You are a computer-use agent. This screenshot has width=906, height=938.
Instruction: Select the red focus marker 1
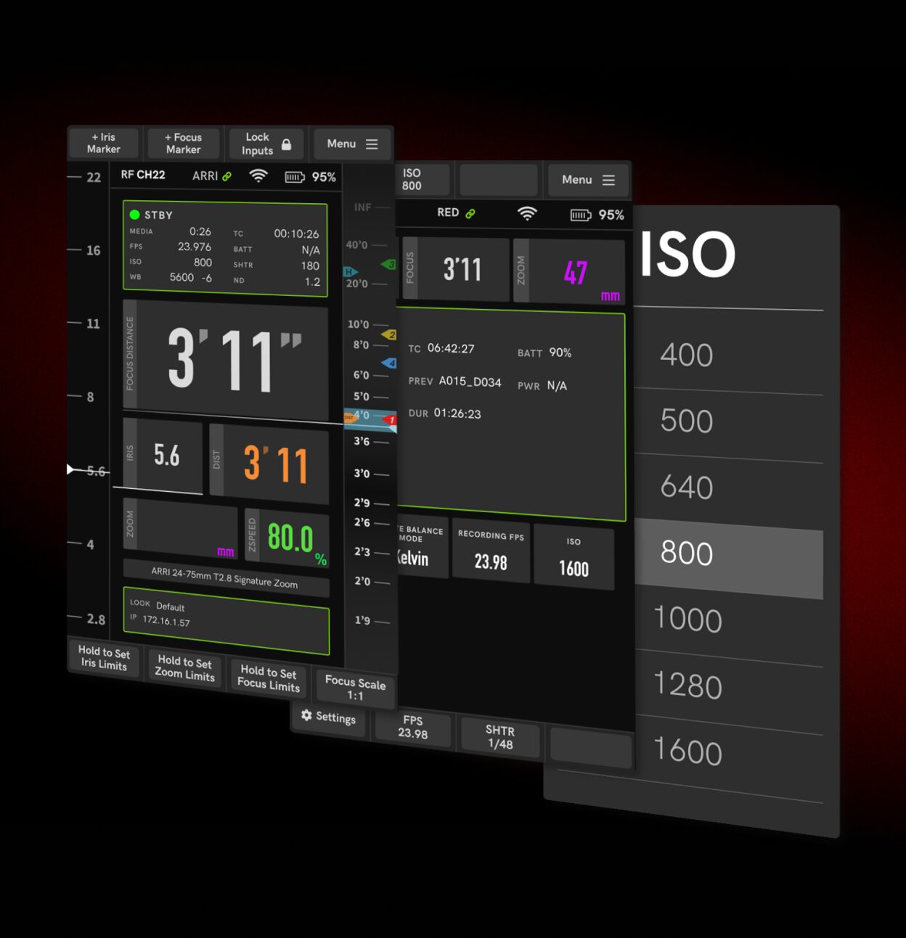click(x=390, y=420)
